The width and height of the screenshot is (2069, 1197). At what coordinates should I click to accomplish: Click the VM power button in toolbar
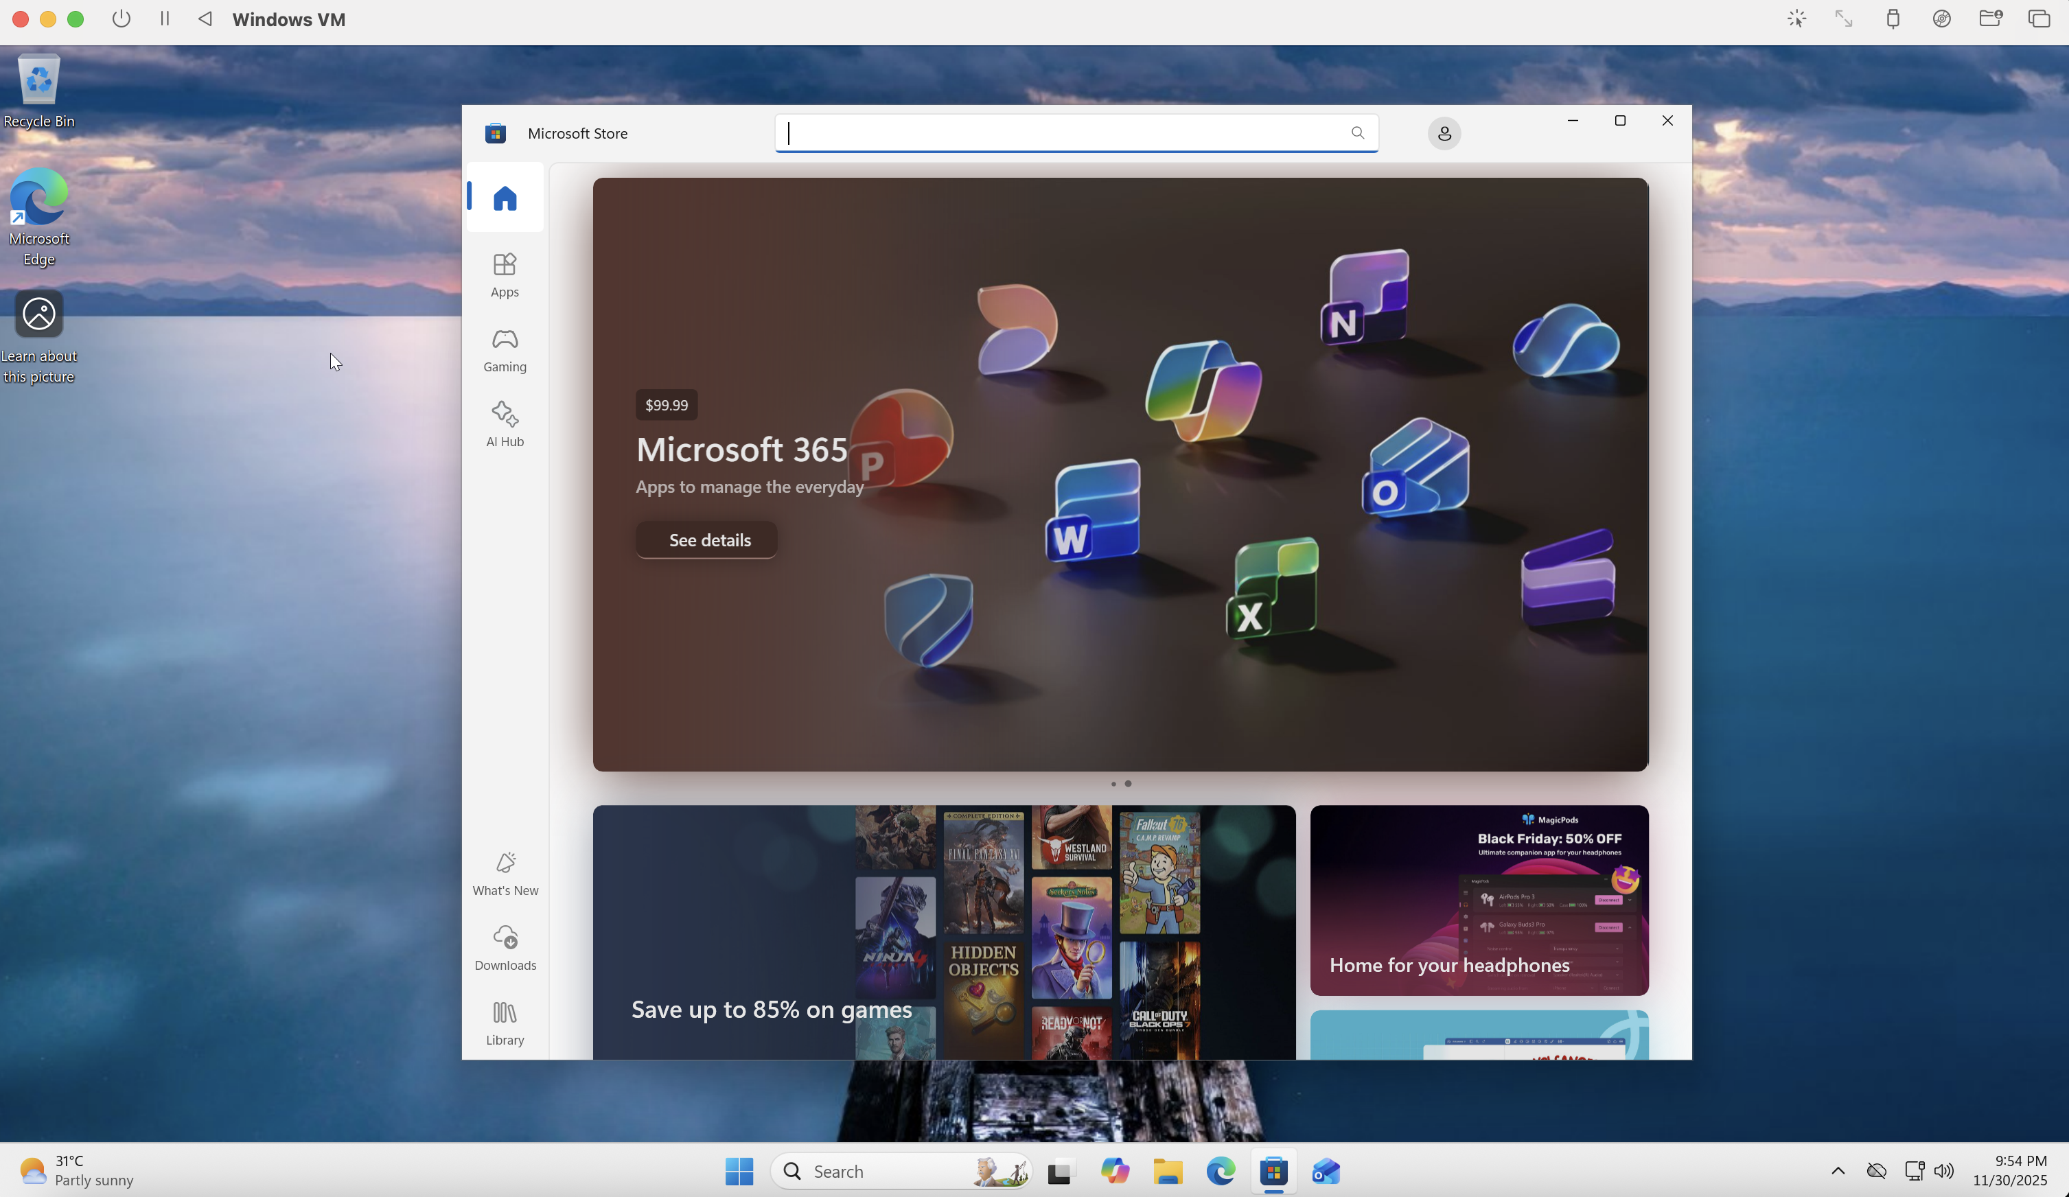click(x=122, y=18)
